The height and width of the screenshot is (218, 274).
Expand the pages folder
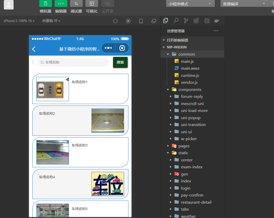[192, 146]
